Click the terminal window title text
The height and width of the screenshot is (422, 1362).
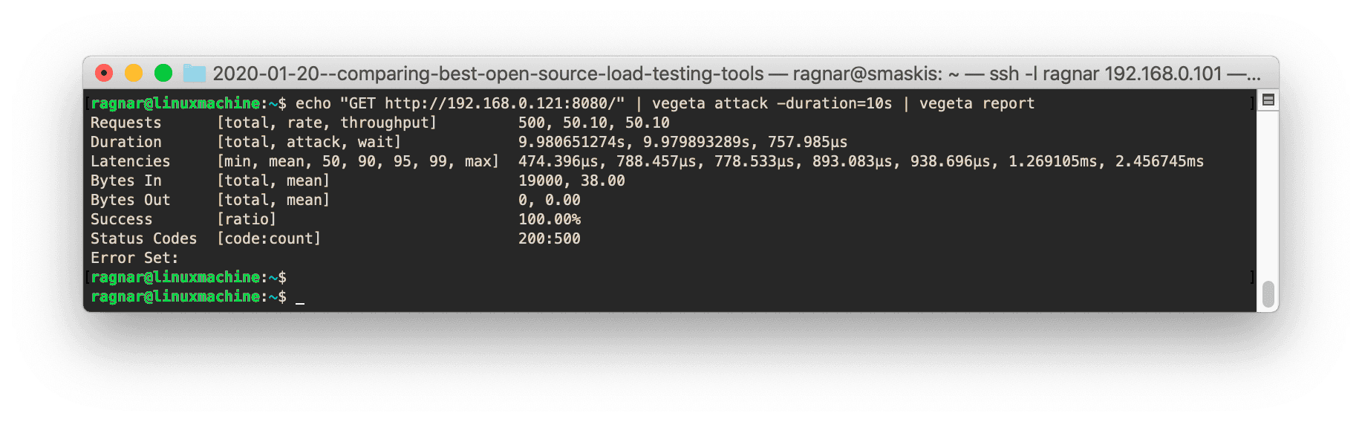pos(735,74)
